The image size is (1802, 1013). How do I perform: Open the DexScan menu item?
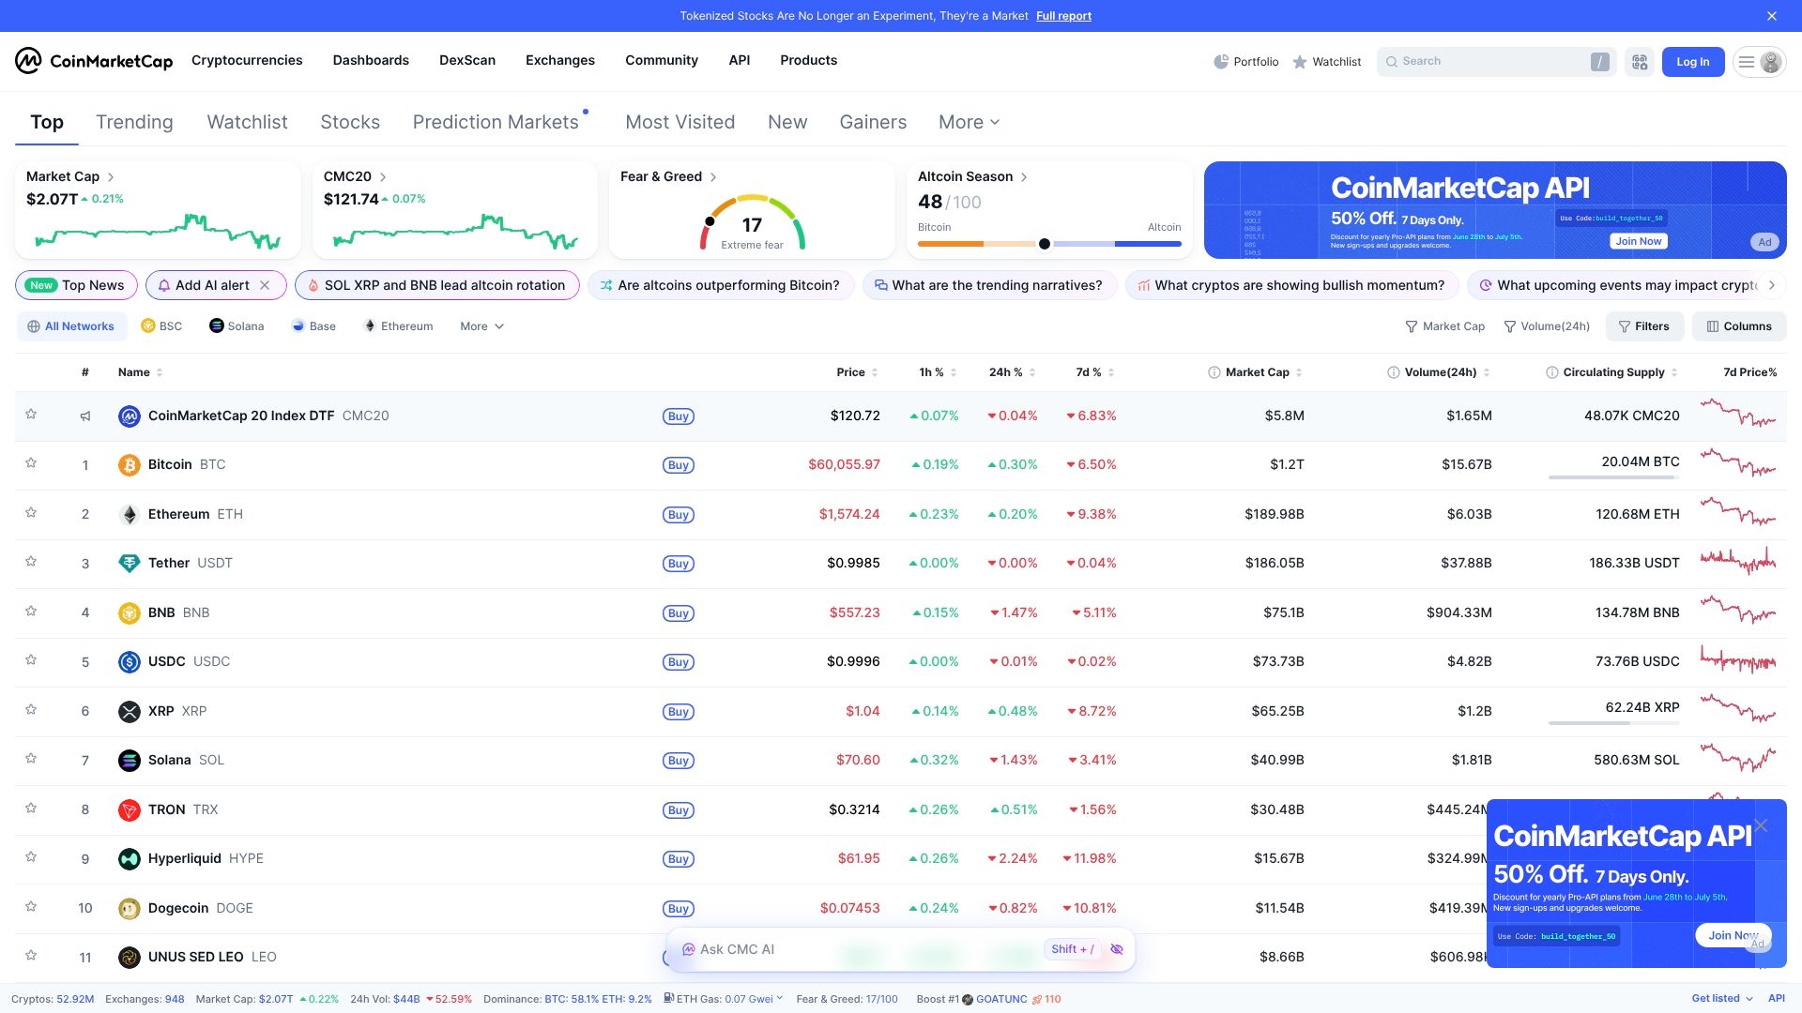[x=467, y=60]
